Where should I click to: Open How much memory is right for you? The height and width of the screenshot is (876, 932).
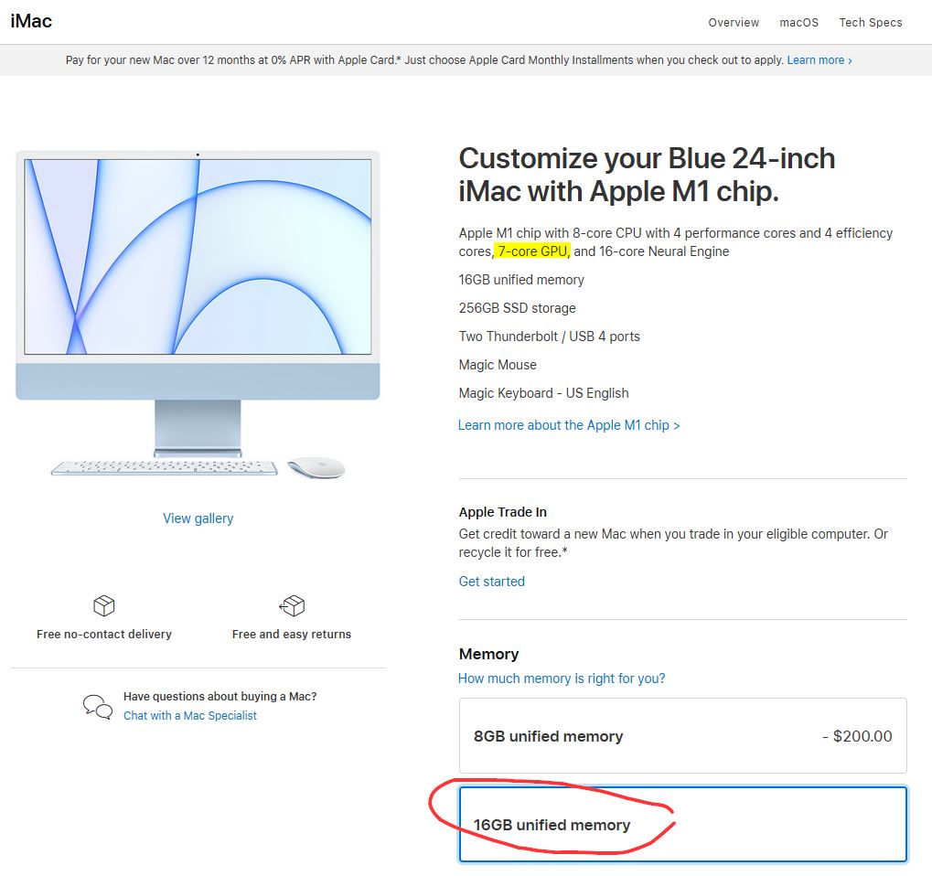[x=562, y=678]
